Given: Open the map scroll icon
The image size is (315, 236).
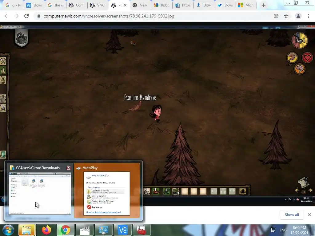Looking at the screenshot, I should click(304, 182).
